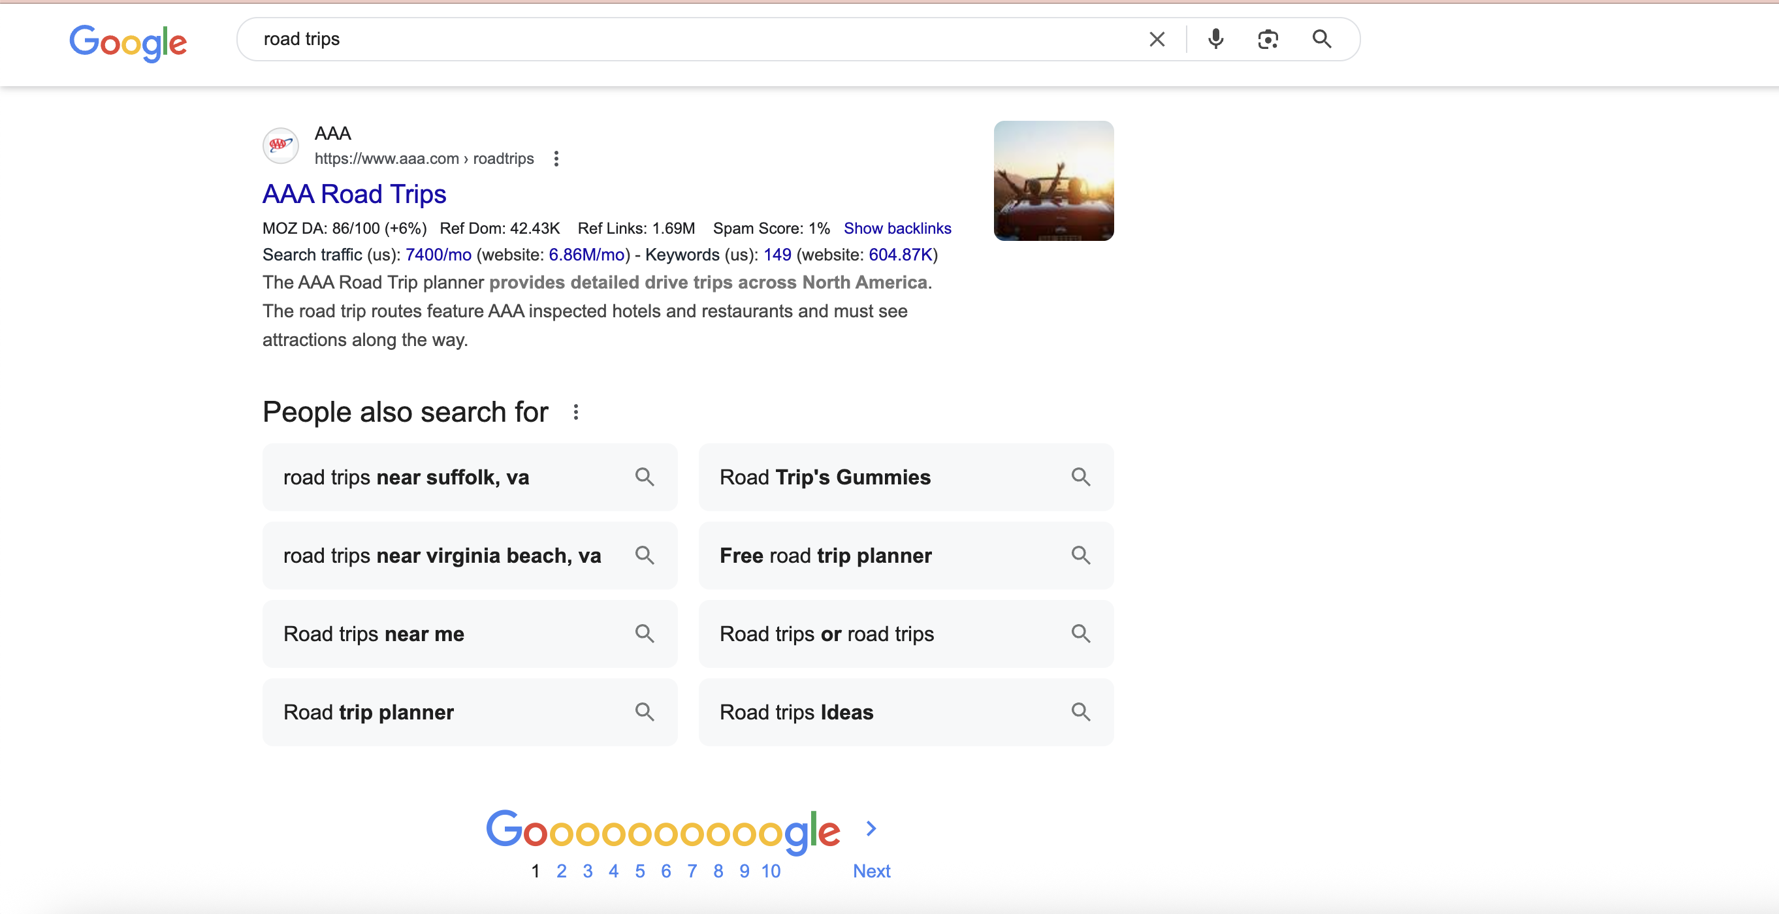This screenshot has height=914, width=1779.
Task: Go to results page 3
Action: [588, 871]
